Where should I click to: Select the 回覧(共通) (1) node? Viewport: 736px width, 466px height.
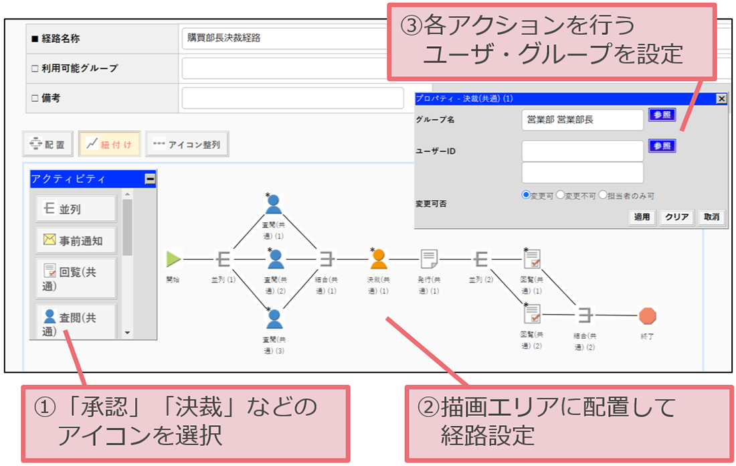click(x=532, y=258)
